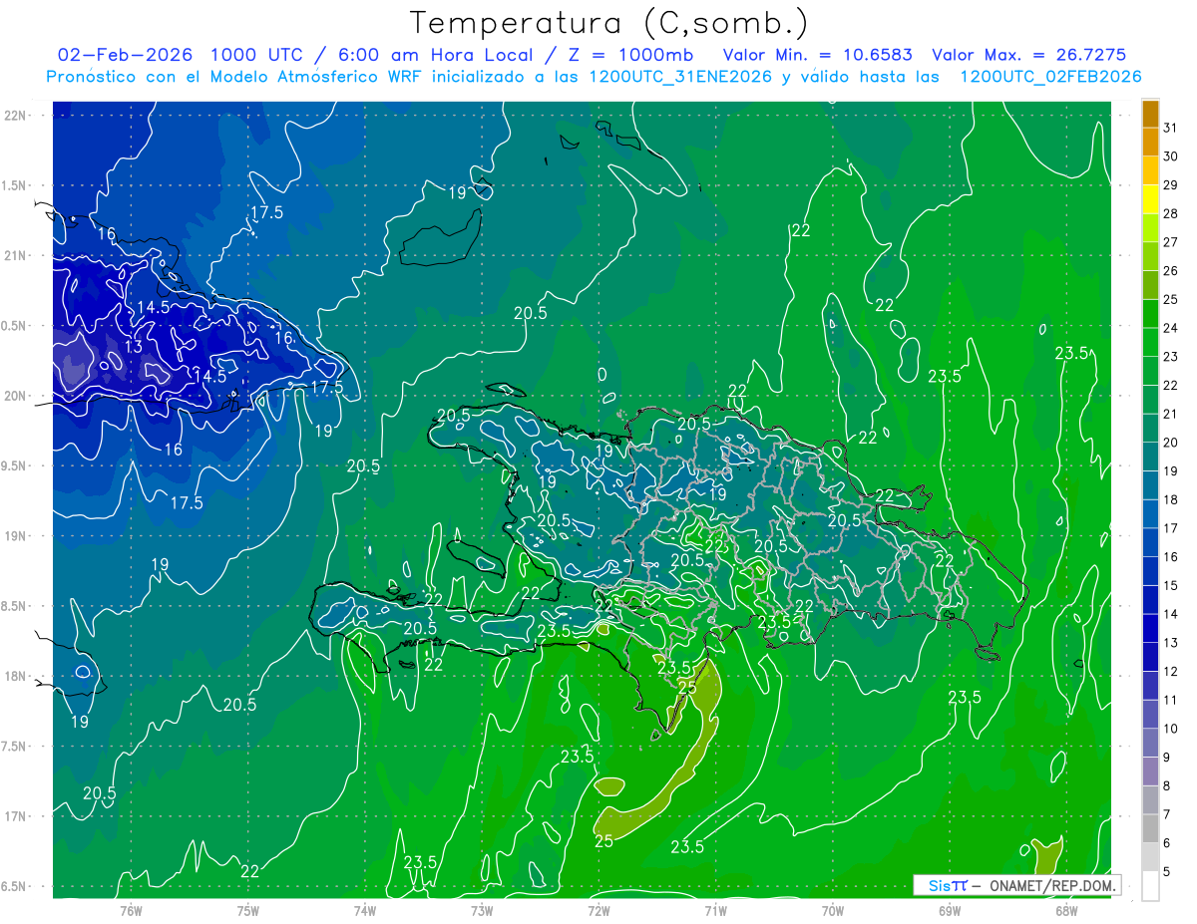1197x924 pixels.
Task: Click the "17N" latitude axis label
Action: pyautogui.click(x=14, y=816)
